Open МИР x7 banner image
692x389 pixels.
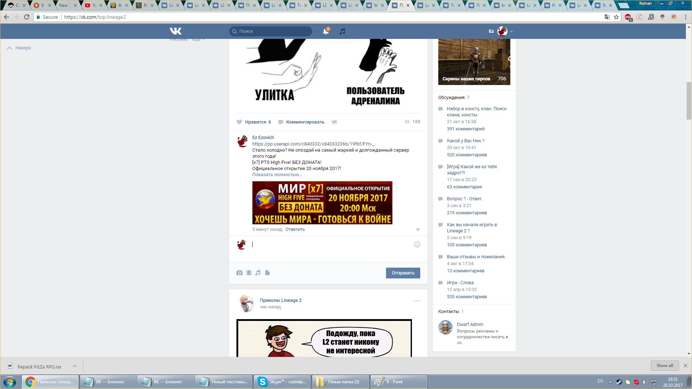coord(322,203)
